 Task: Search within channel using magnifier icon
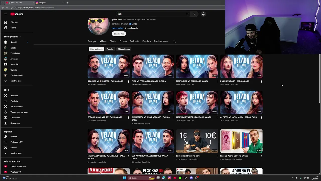point(174,41)
